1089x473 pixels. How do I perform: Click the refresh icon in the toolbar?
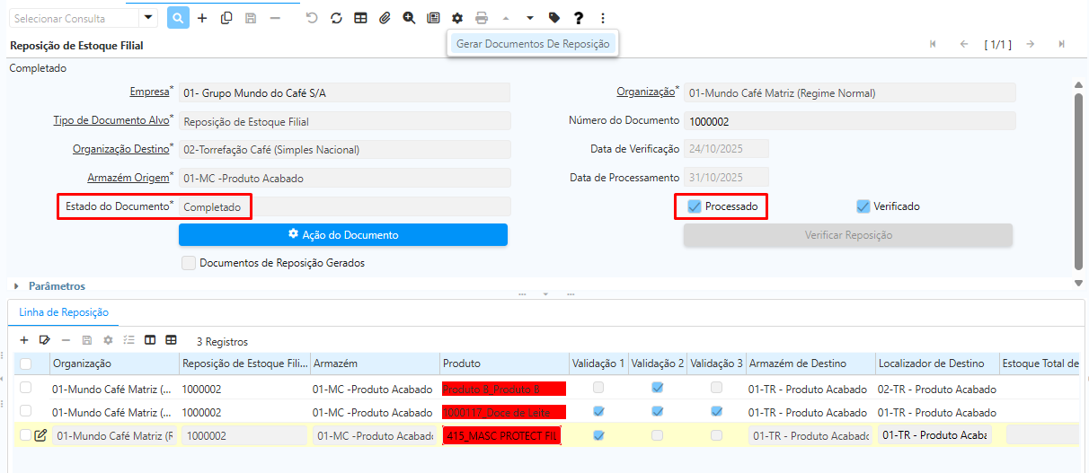[336, 18]
